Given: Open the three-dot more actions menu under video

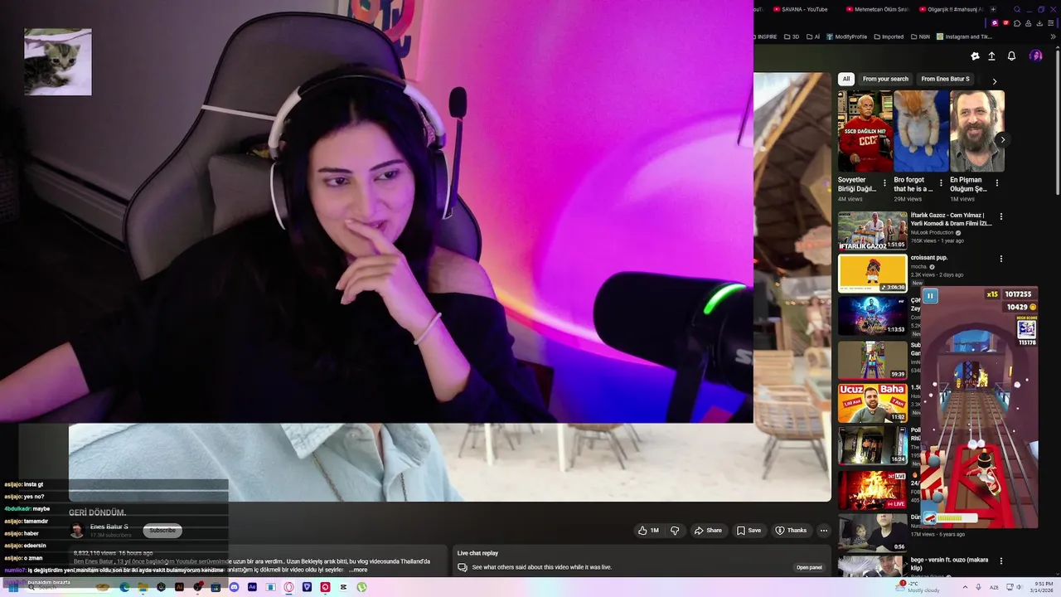Looking at the screenshot, I should coord(823,531).
